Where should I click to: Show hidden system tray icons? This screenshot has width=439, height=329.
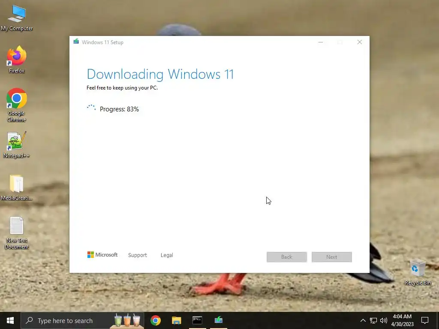[x=363, y=320]
